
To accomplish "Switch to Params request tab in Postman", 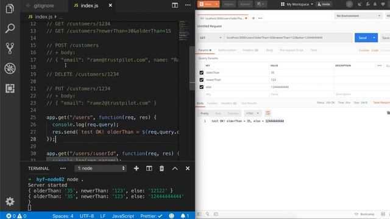I will [x=205, y=50].
